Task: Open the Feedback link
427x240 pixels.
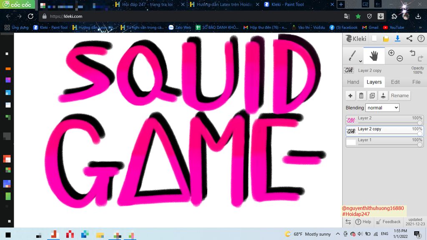Action: pos(388,222)
